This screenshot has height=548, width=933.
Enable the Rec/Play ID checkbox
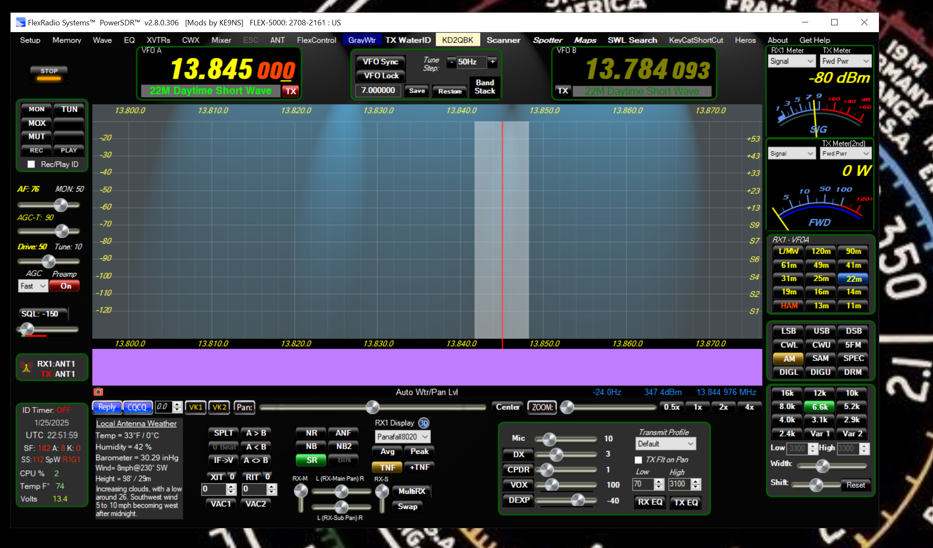(31, 164)
